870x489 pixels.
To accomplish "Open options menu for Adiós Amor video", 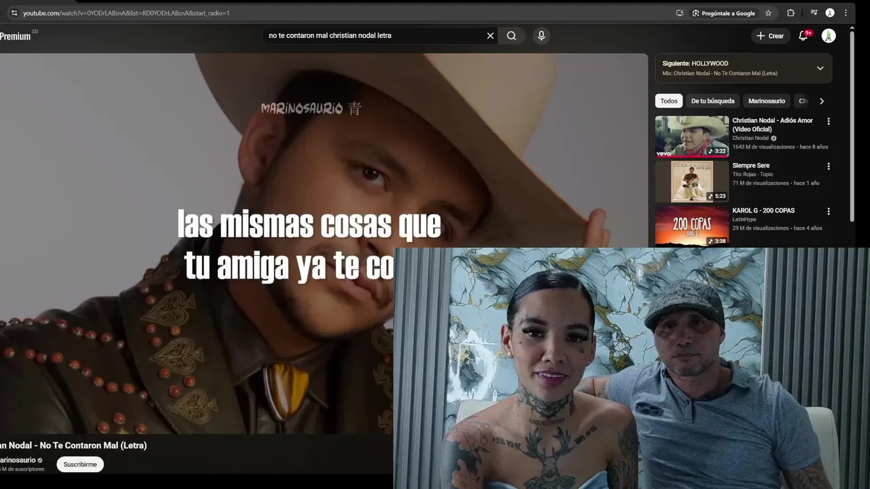I will pyautogui.click(x=828, y=122).
